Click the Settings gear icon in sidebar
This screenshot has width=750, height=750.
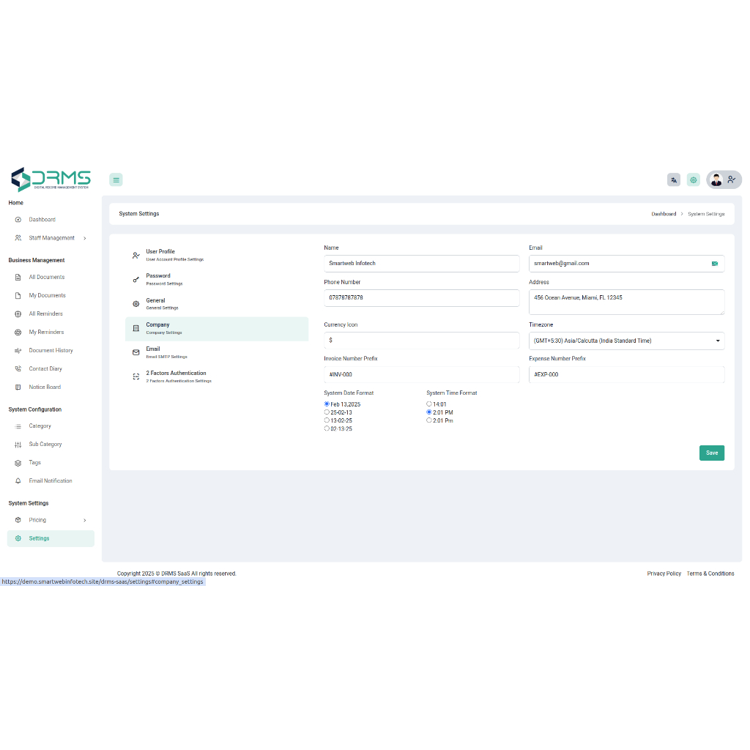pos(18,538)
